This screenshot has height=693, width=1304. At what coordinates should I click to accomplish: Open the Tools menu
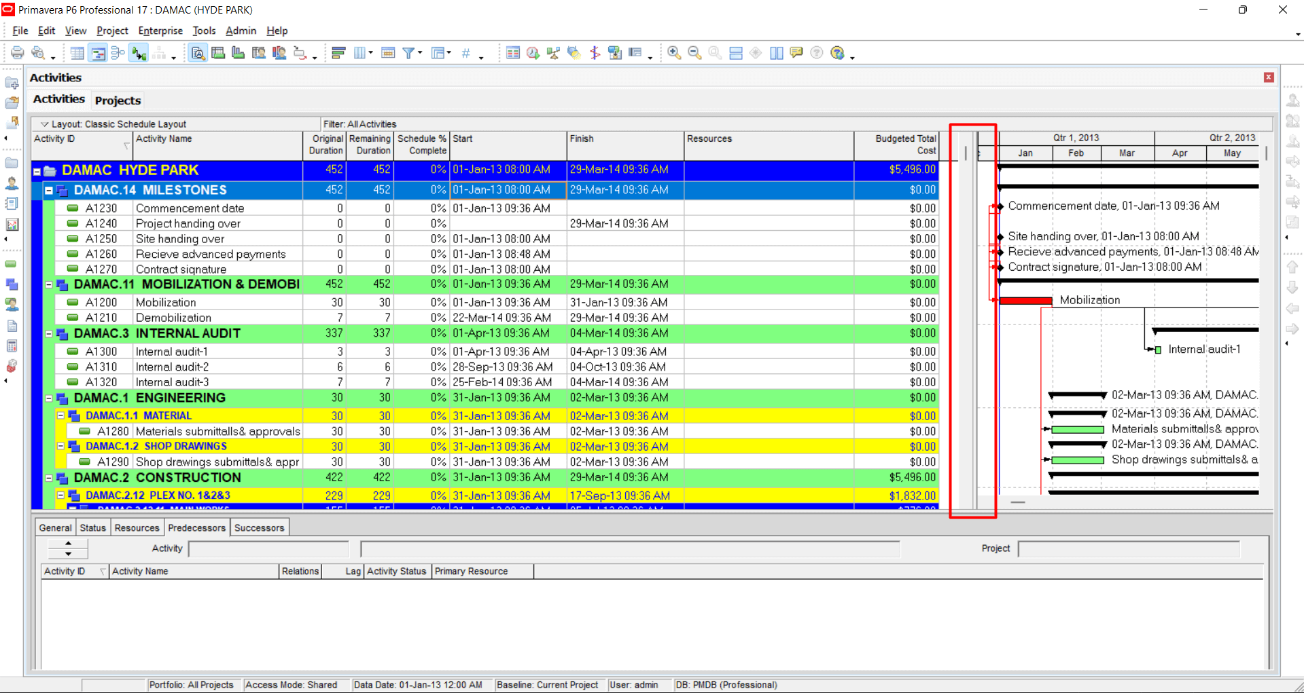point(204,31)
